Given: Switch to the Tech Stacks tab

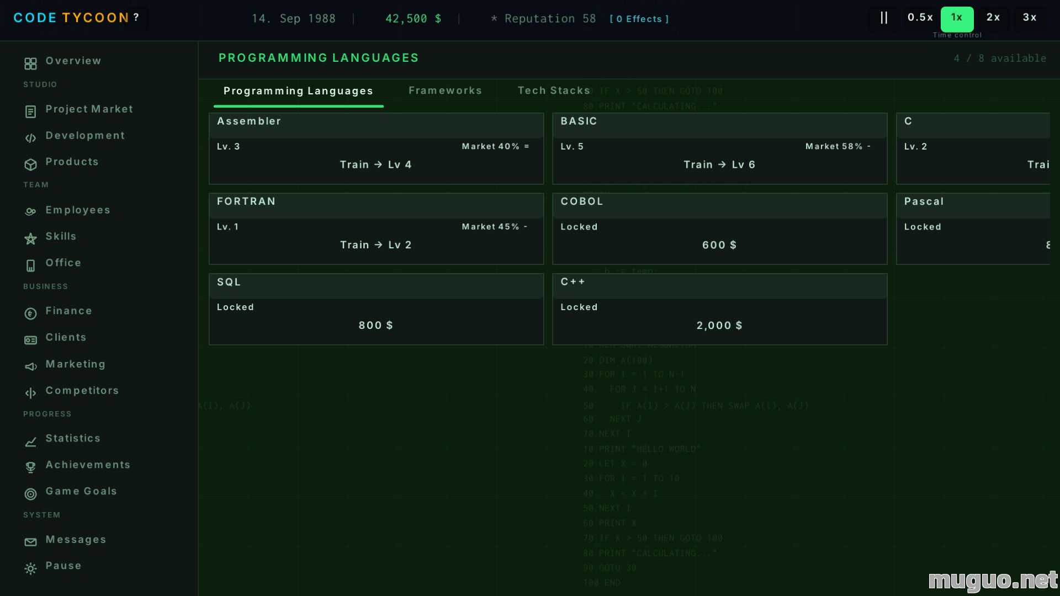Looking at the screenshot, I should click(554, 91).
